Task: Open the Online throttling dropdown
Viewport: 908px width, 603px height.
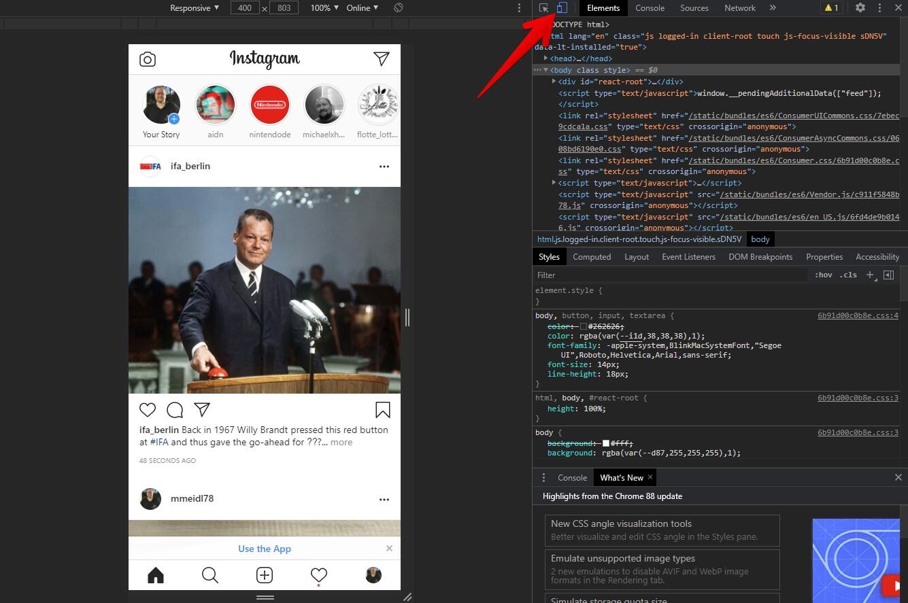Action: pos(363,7)
